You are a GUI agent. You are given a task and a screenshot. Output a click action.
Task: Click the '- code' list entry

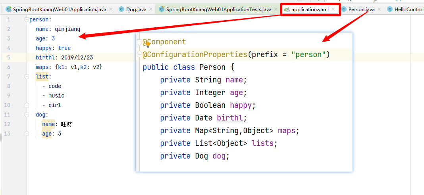(52, 86)
